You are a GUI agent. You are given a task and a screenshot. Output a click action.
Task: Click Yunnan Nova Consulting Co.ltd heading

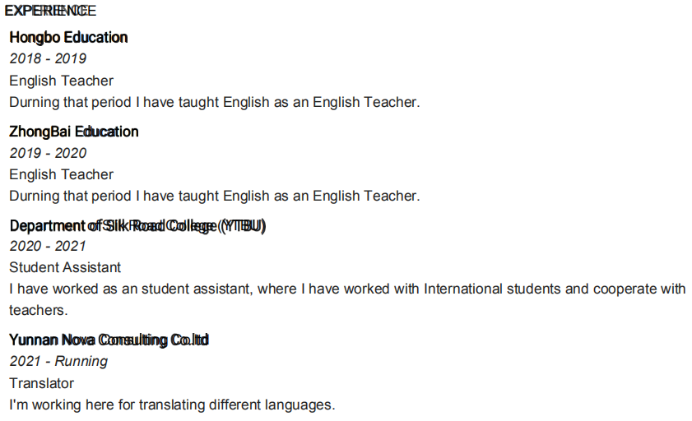tap(109, 340)
